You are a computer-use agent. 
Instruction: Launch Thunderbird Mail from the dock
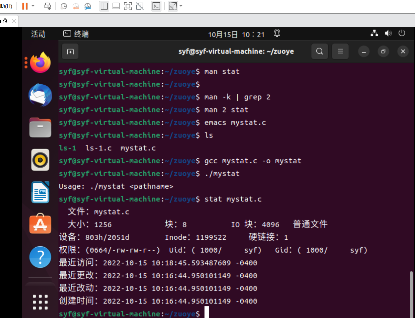pyautogui.click(x=40, y=95)
